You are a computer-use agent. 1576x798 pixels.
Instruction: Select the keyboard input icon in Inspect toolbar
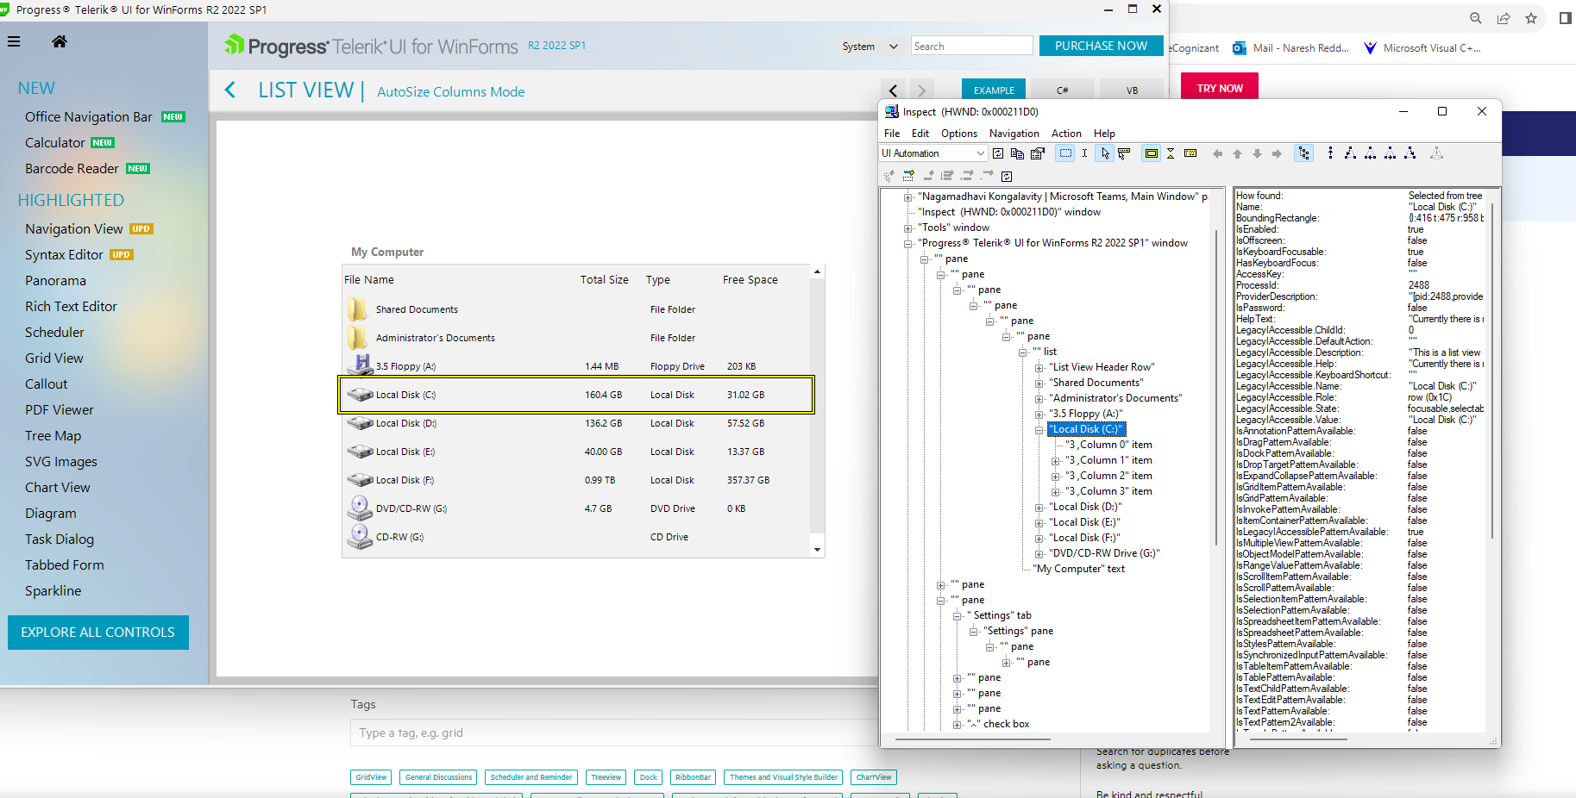[1190, 153]
